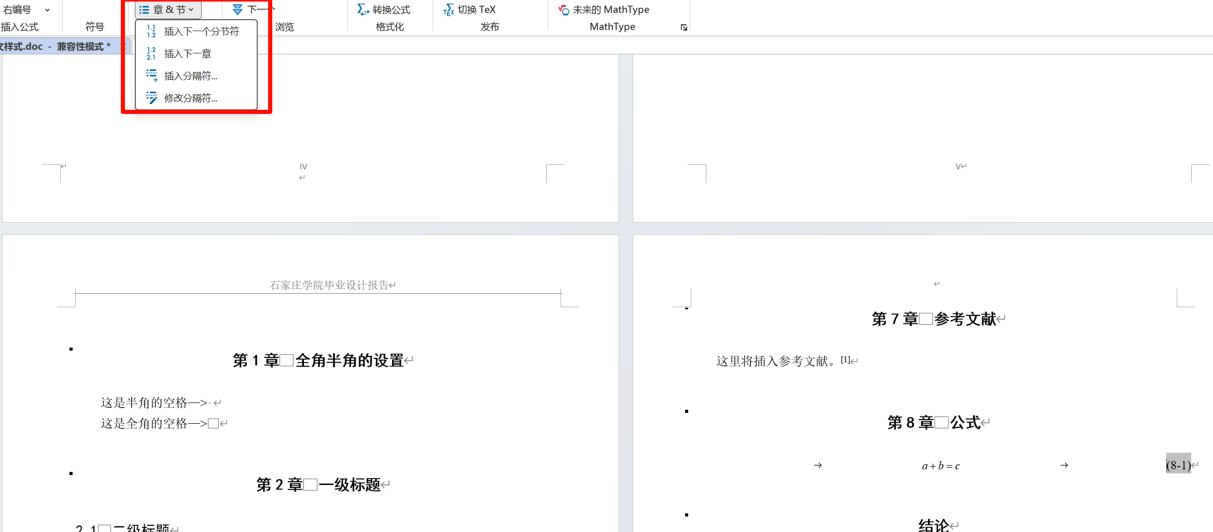This screenshot has width=1213, height=532.
Task: Click the 插入下一个分节符 numbering icon
Action: click(151, 32)
